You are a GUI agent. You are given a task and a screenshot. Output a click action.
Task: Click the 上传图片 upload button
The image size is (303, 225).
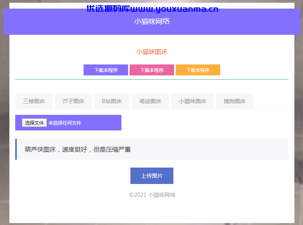pyautogui.click(x=152, y=176)
